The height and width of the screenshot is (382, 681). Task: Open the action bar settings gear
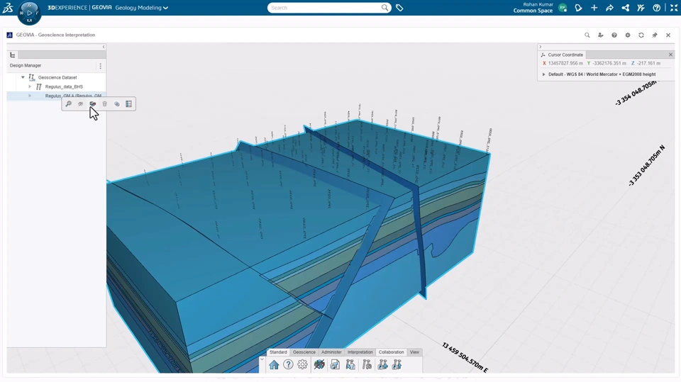point(303,364)
